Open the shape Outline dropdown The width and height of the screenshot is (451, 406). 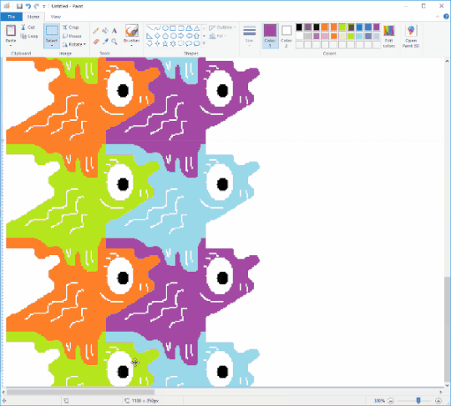click(x=222, y=28)
